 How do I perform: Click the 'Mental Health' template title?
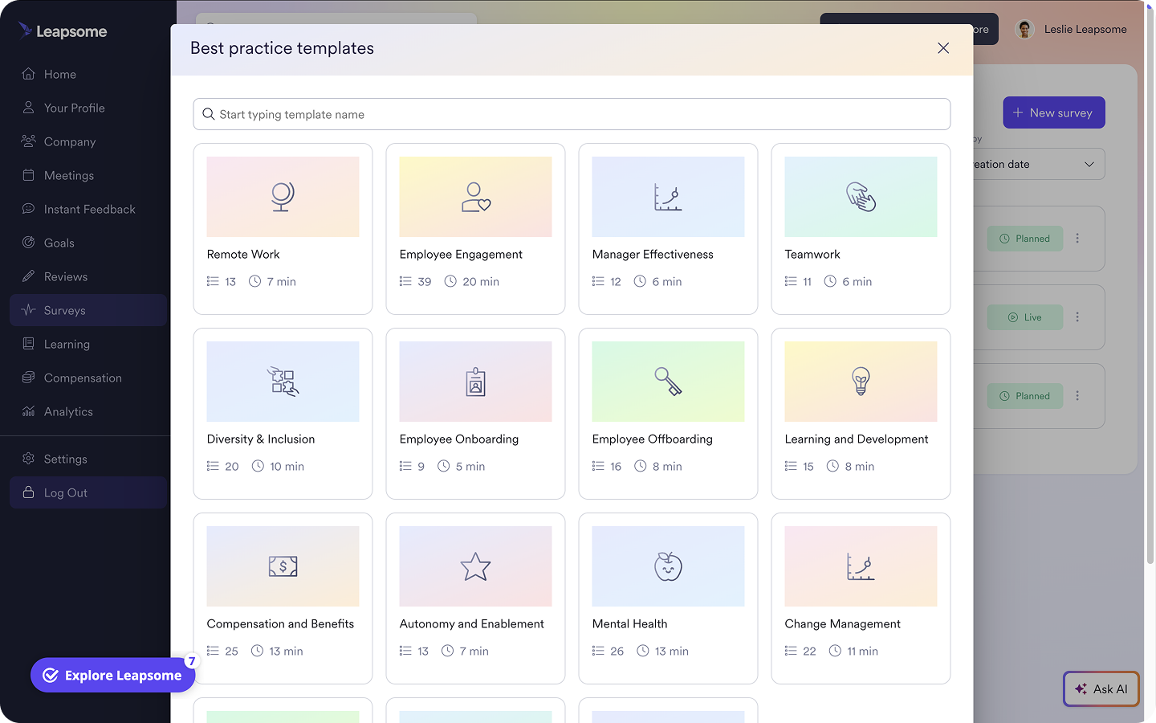point(629,624)
